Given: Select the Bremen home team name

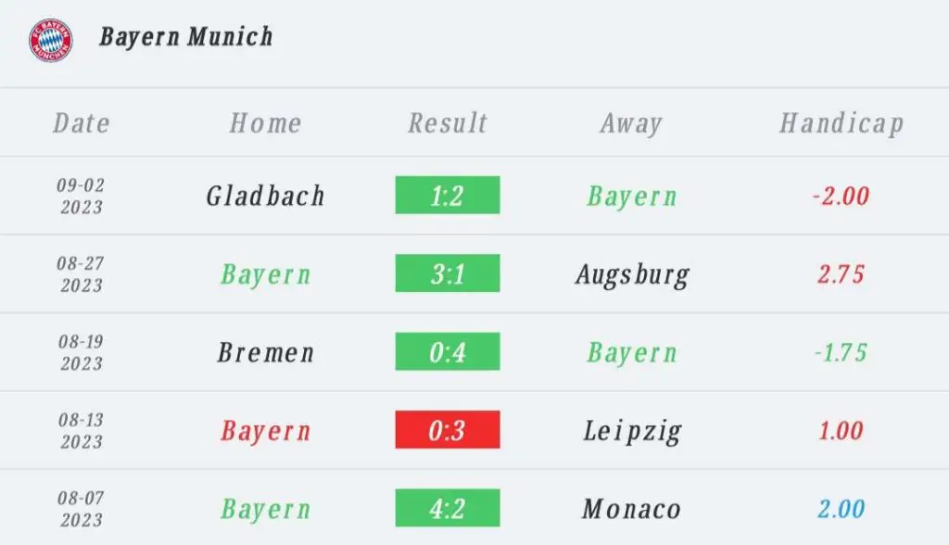Looking at the screenshot, I should coord(266,352).
